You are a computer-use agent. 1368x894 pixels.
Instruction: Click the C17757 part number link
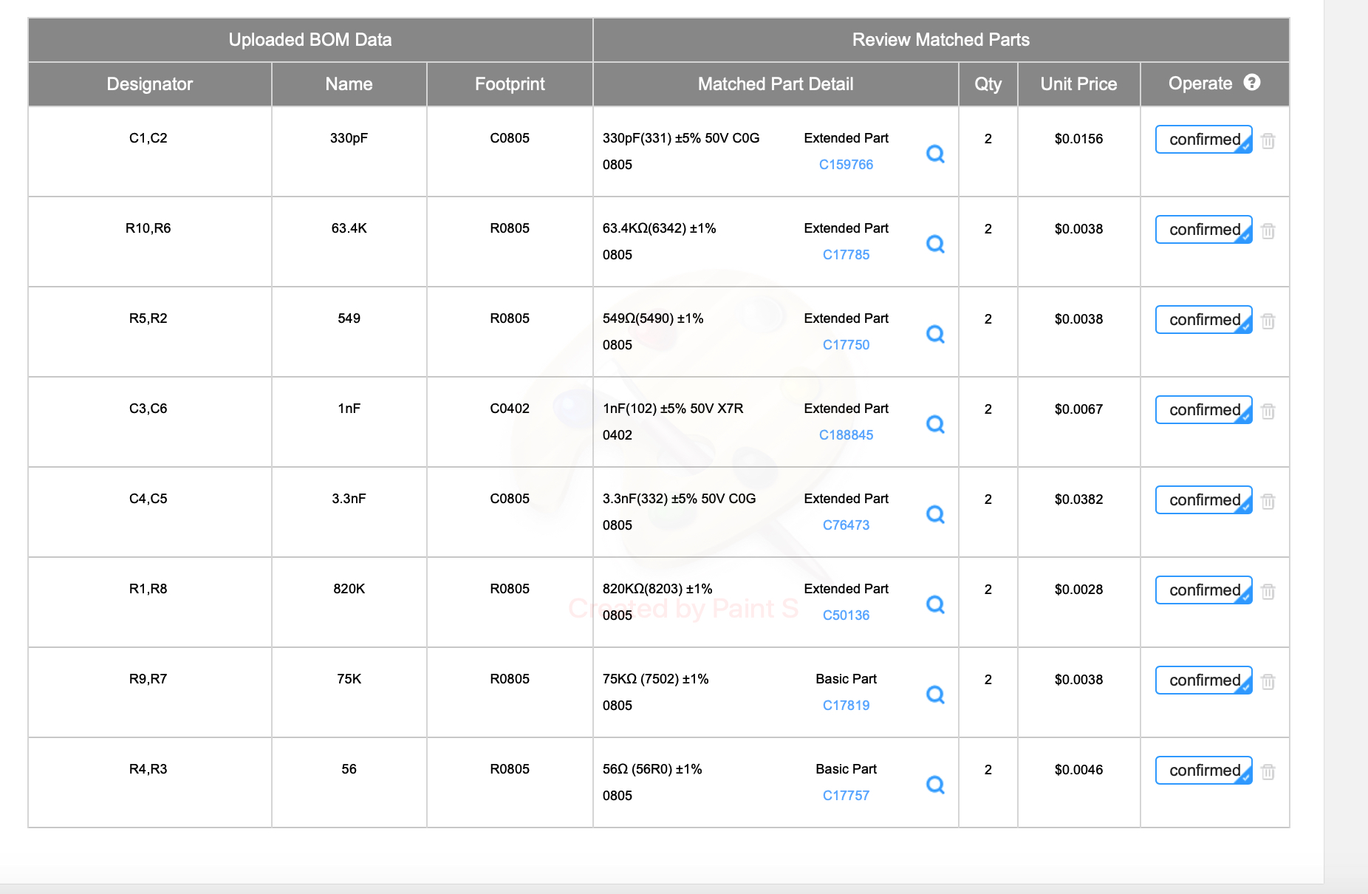pyautogui.click(x=846, y=796)
